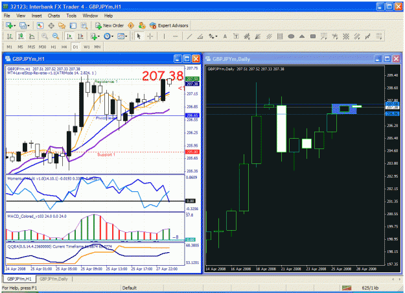Switch to MN timeframe
This screenshot has width=405, height=293.
[97, 47]
